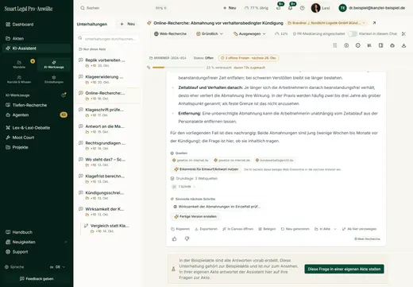Image resolution: width=413 pixels, height=287 pixels.
Task: Click Erkenntnis für Entwurf/Antwort nutzen
Action: click(206, 169)
